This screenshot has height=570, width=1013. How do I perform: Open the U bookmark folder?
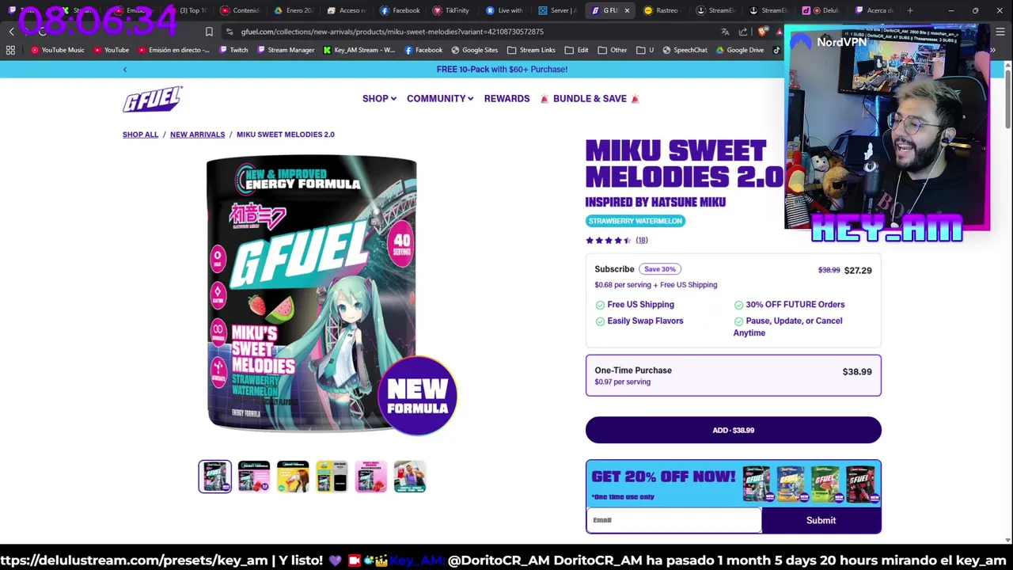645,50
